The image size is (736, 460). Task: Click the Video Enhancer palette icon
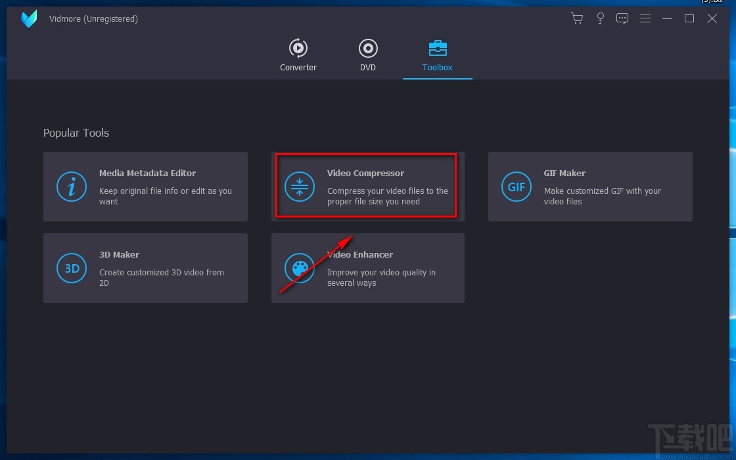click(300, 268)
